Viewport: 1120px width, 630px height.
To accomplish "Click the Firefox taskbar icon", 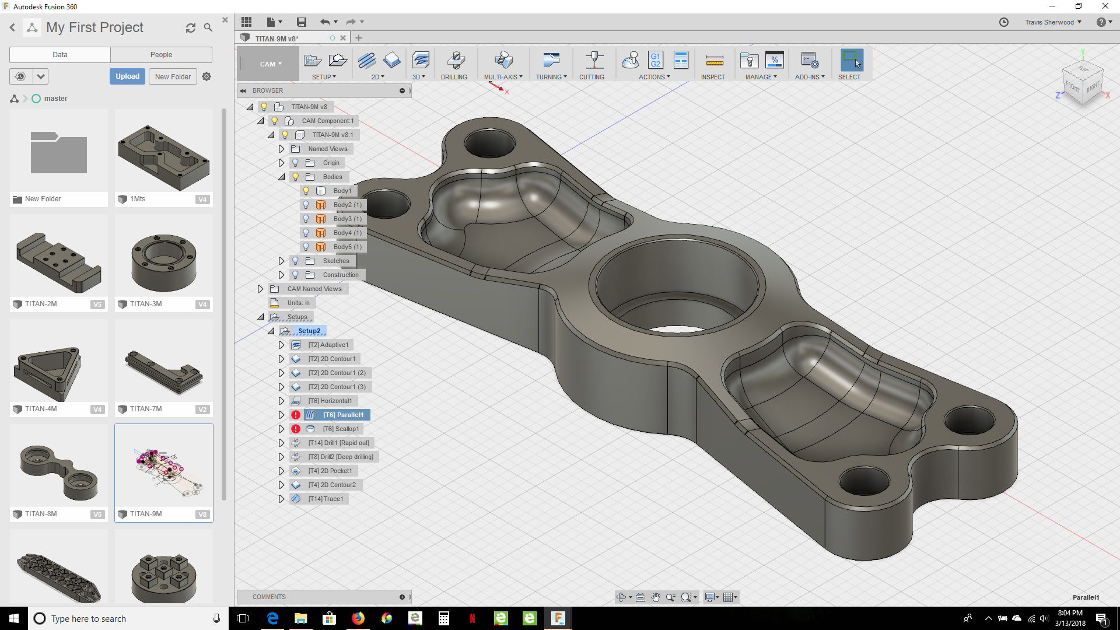I will 358,618.
